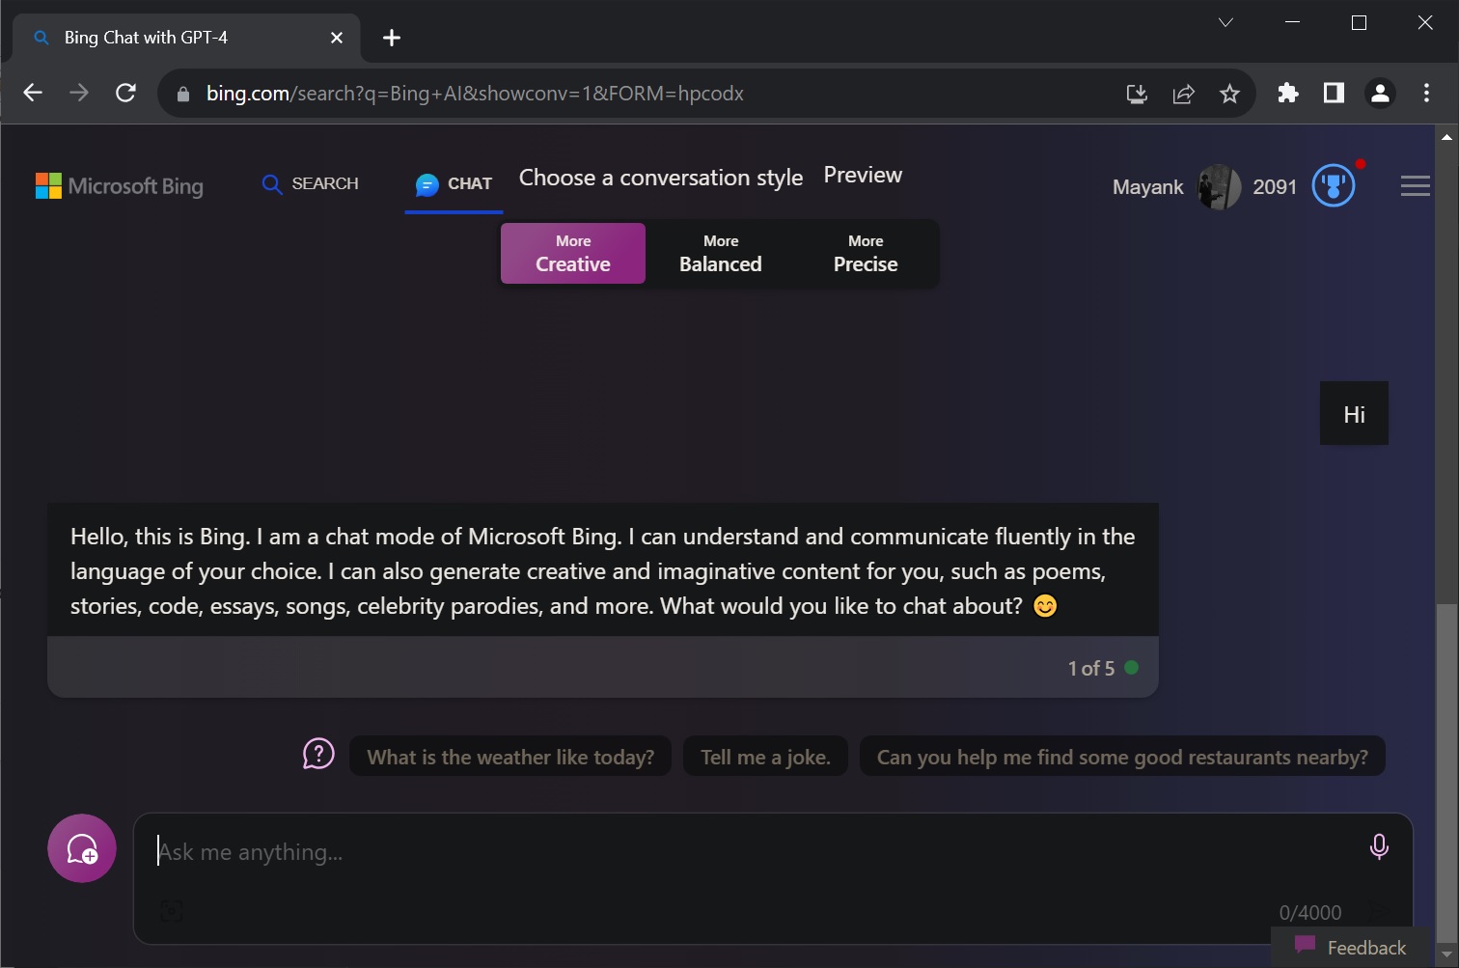Open the browser extensions puzzle icon
The height and width of the screenshot is (968, 1459).
(x=1287, y=93)
